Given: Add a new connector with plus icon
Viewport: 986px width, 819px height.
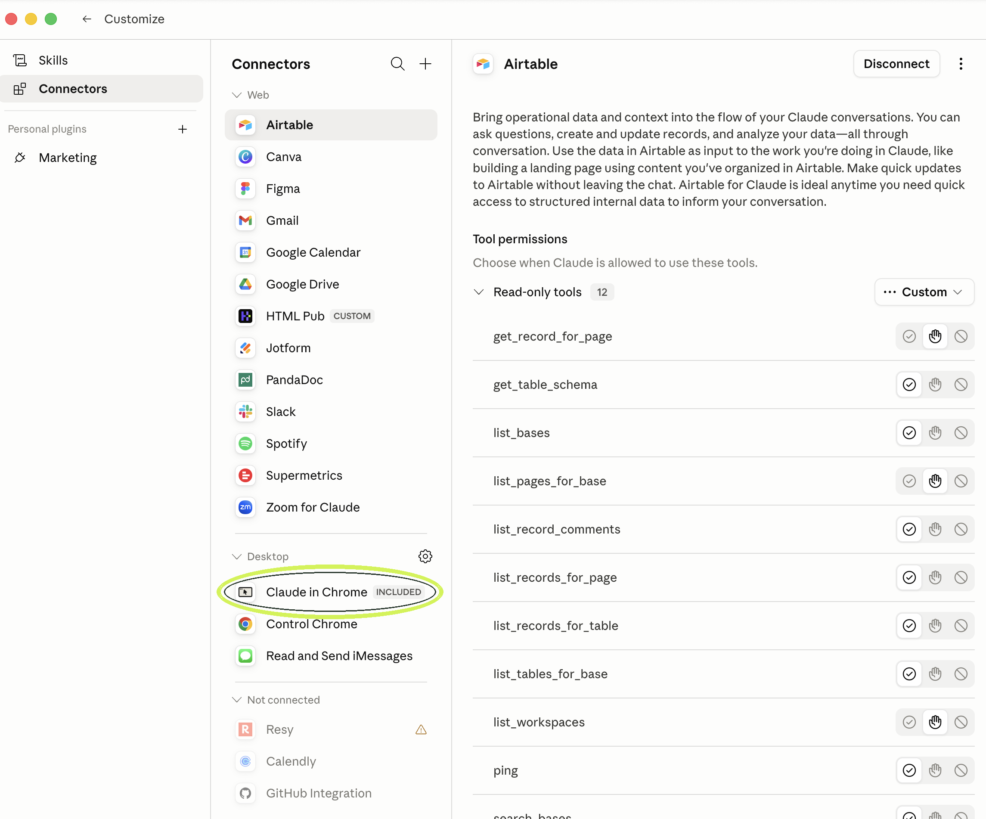Looking at the screenshot, I should coord(425,64).
